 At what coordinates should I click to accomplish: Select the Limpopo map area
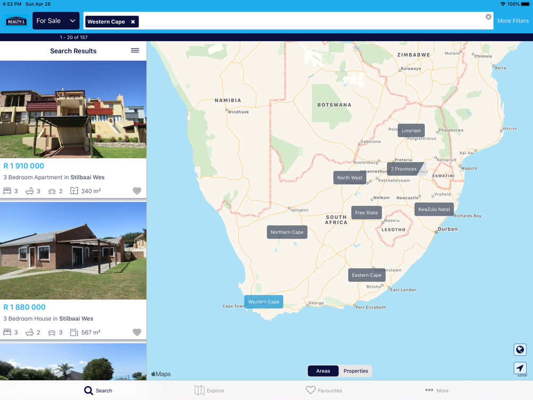pyautogui.click(x=411, y=131)
